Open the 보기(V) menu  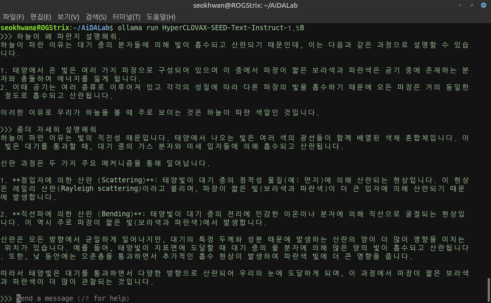coord(68,17)
